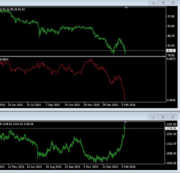The image size is (180, 173).
Task: Click the 21 Dec 2015 date label
Action: click(x=110, y=167)
